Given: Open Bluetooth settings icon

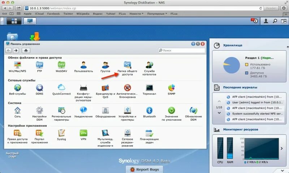Looking at the screenshot, I should [149, 112].
